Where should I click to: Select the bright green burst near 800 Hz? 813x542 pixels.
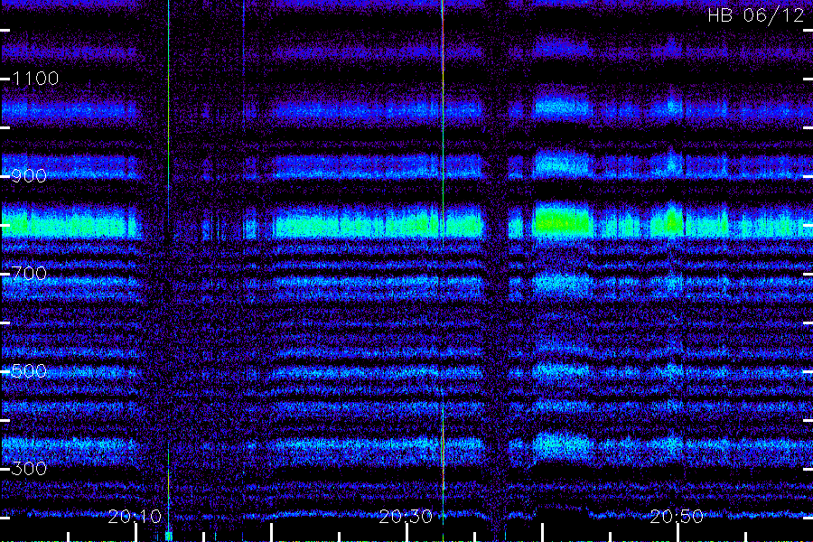(563, 220)
